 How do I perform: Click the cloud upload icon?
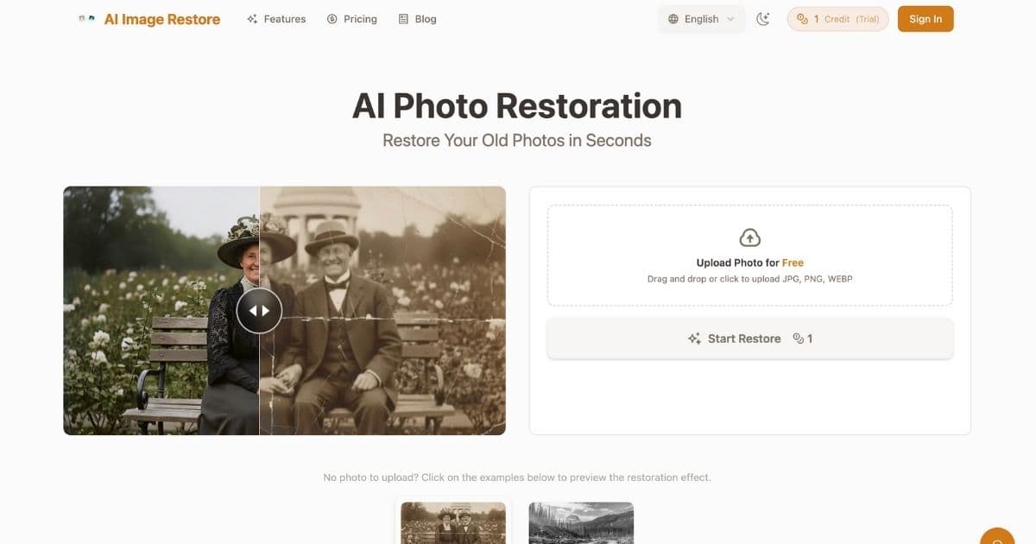coord(749,237)
